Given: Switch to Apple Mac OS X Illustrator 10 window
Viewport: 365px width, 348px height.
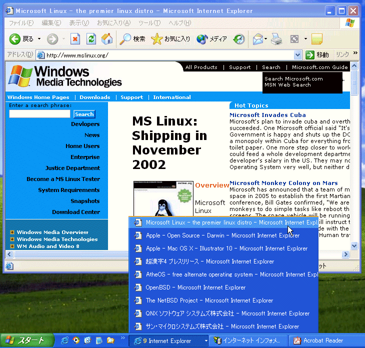Looking at the screenshot, I should click(x=223, y=248).
